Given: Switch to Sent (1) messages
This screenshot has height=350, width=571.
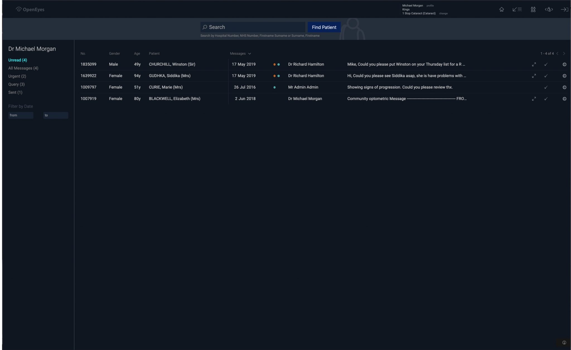Looking at the screenshot, I should click(x=15, y=92).
